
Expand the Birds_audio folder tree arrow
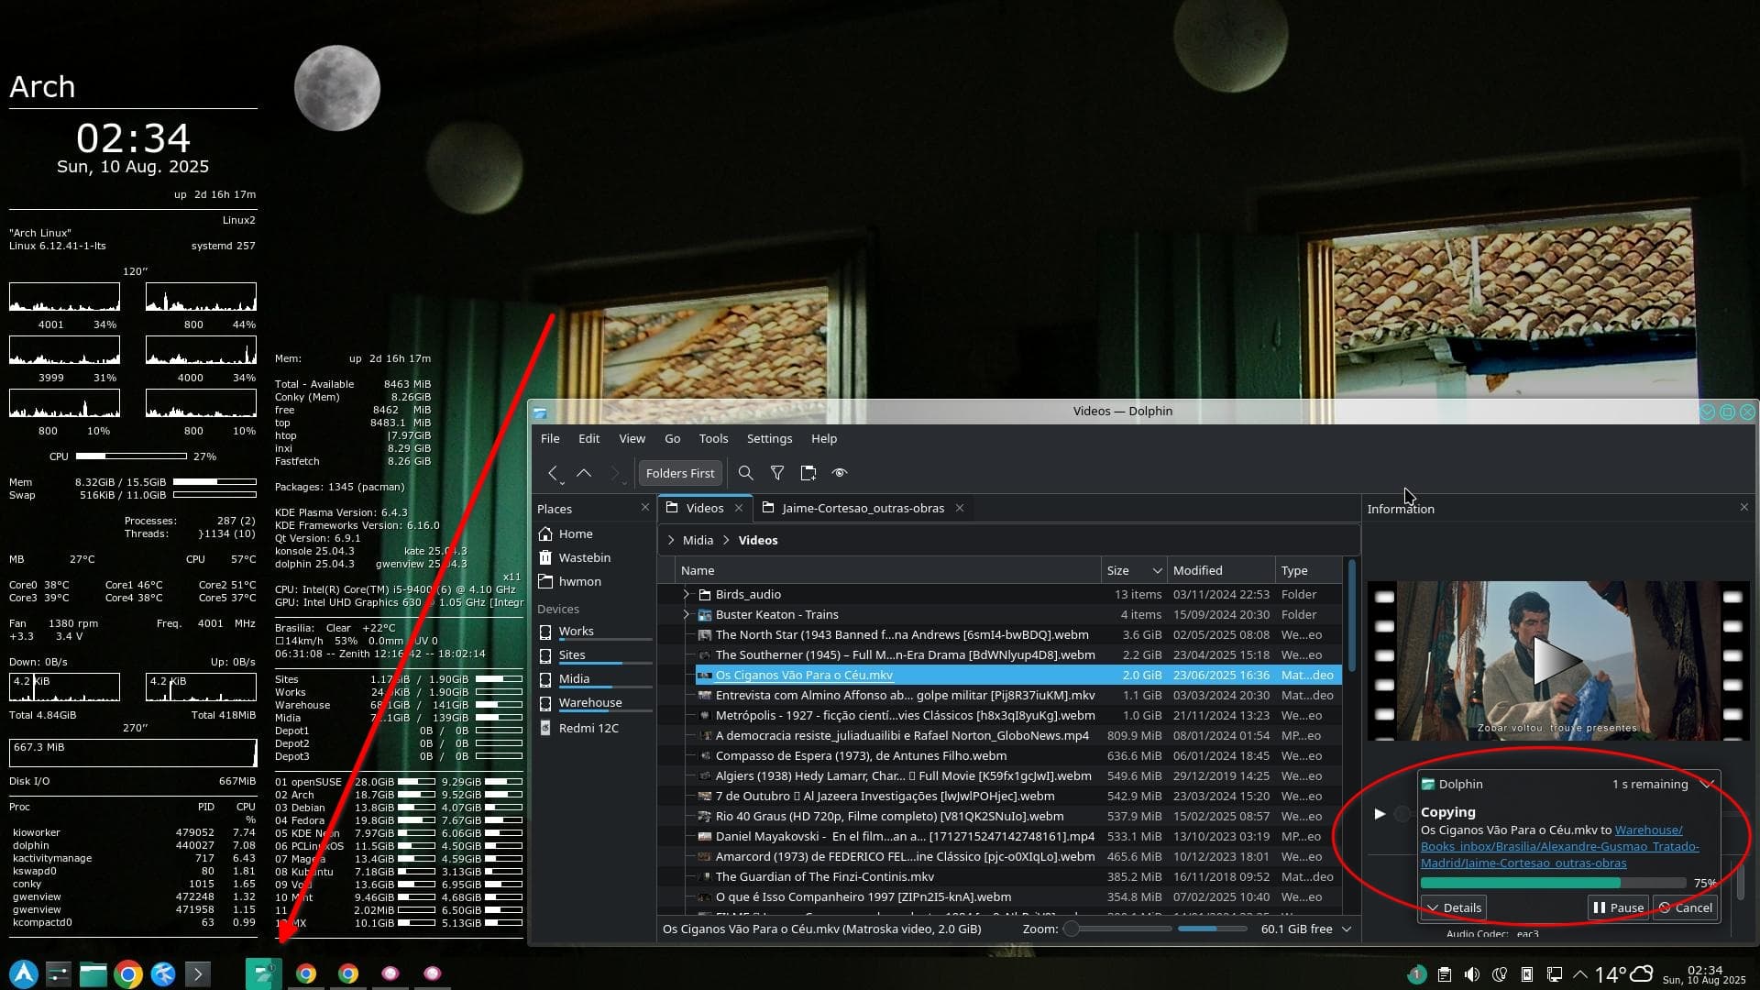pyautogui.click(x=686, y=594)
